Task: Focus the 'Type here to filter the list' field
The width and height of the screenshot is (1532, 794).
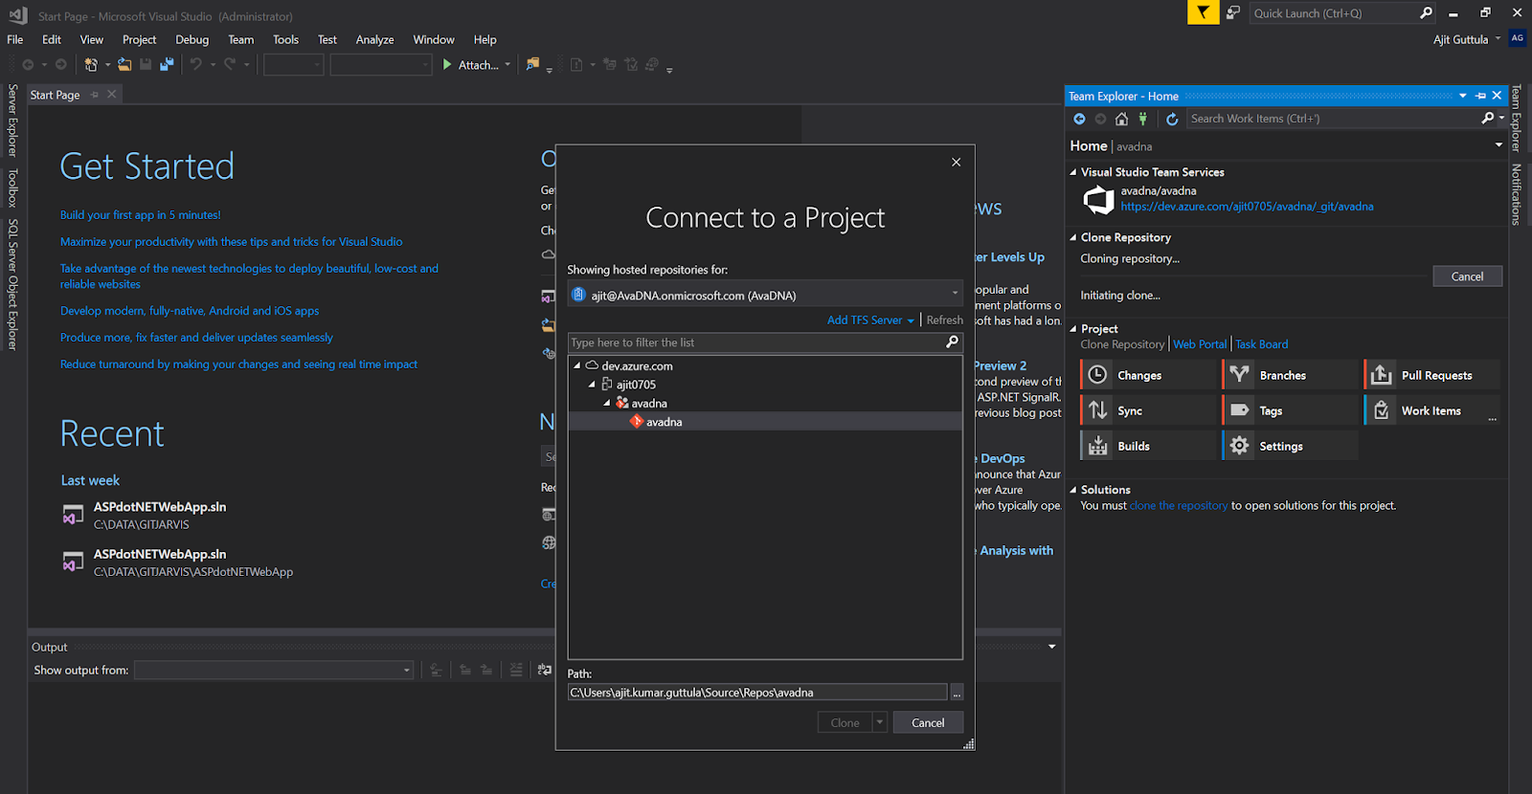Action: 756,342
